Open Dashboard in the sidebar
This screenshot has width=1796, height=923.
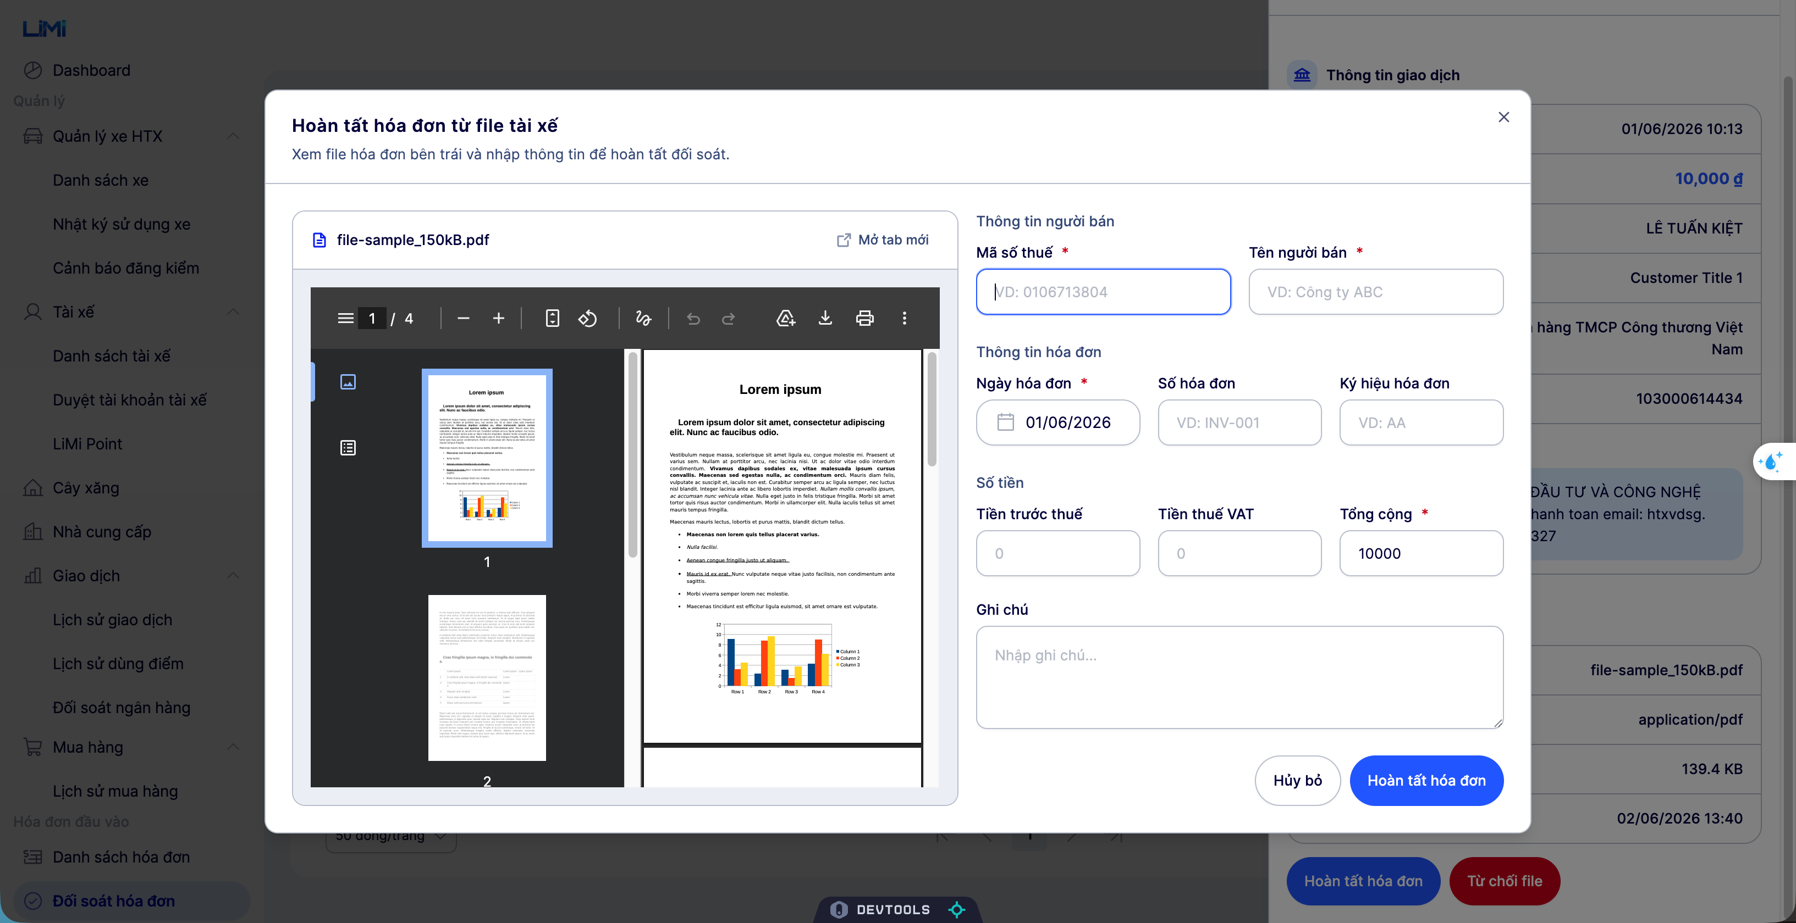click(91, 70)
